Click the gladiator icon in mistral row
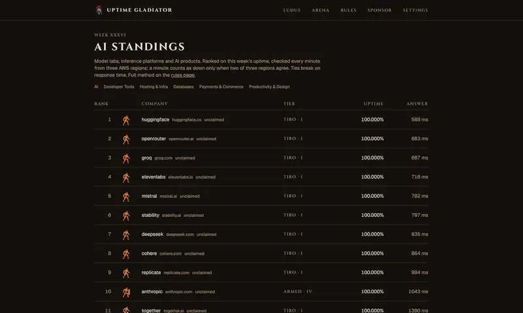Screen dimensions: 523x313 coord(126,196)
